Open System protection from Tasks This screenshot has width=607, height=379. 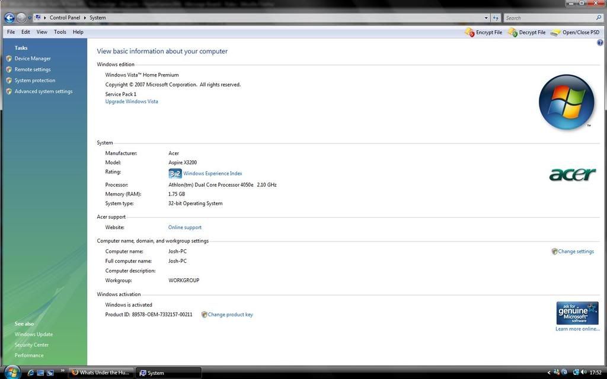point(35,81)
